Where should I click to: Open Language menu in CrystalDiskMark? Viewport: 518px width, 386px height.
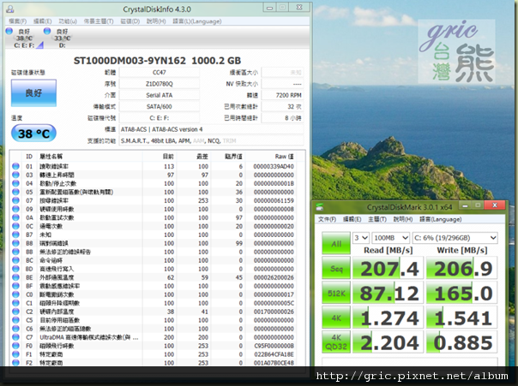(x=440, y=220)
